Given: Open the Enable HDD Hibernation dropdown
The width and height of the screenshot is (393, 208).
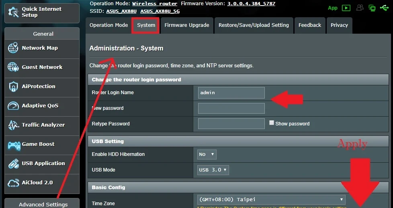Looking at the screenshot, I should (x=207, y=154).
